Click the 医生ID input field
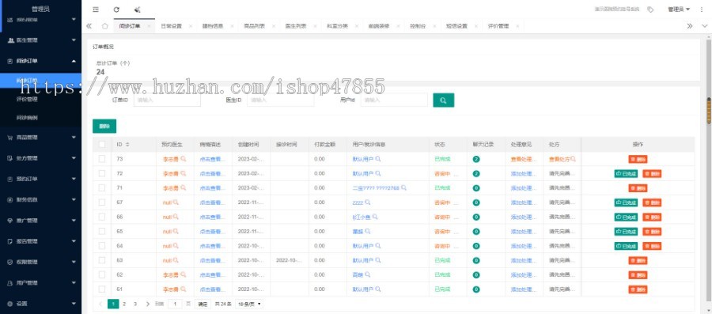 [281, 100]
